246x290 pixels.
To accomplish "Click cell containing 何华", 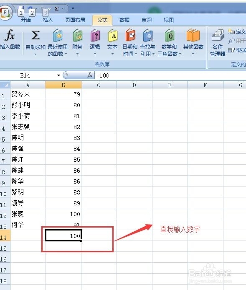I will tap(28, 225).
